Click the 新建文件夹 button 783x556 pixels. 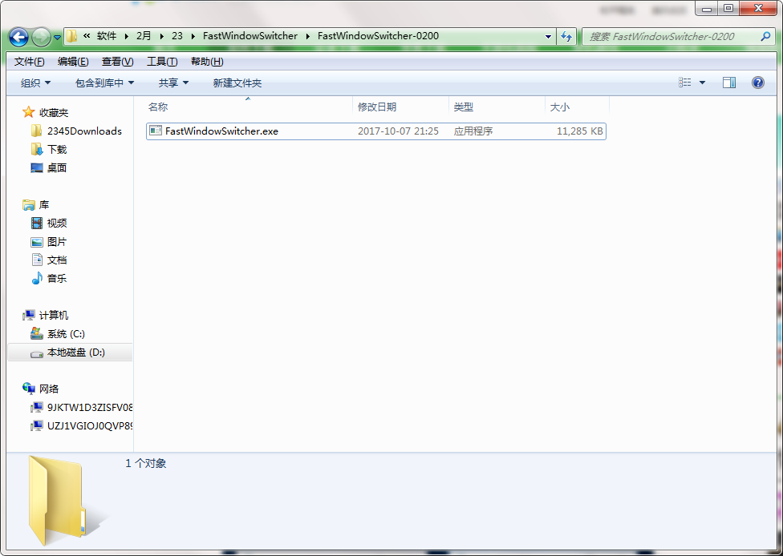237,83
